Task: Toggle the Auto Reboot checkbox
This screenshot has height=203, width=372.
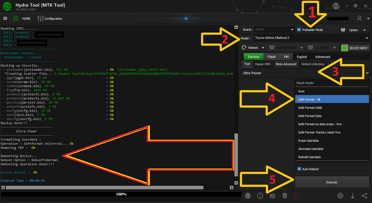Action: (299, 169)
